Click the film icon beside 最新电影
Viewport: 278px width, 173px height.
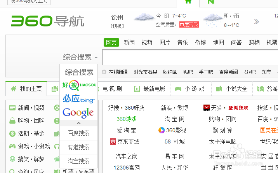(x=137, y=89)
